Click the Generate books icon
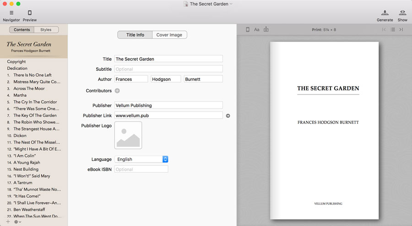 click(x=385, y=13)
